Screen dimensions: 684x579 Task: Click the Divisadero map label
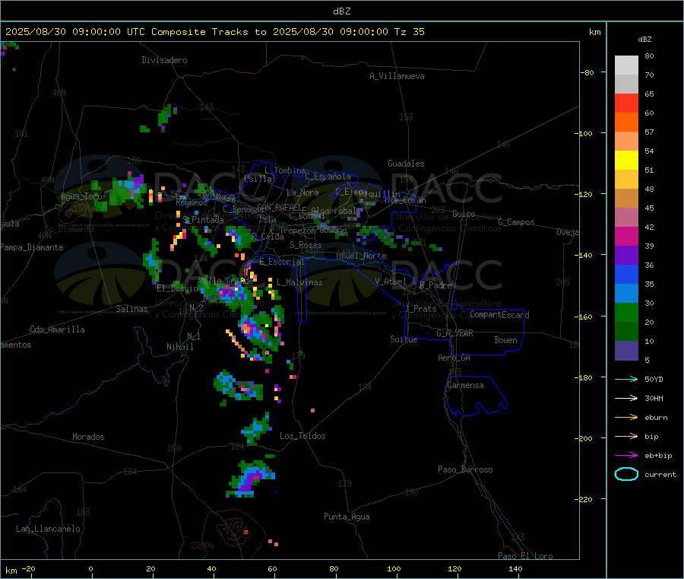pos(164,60)
